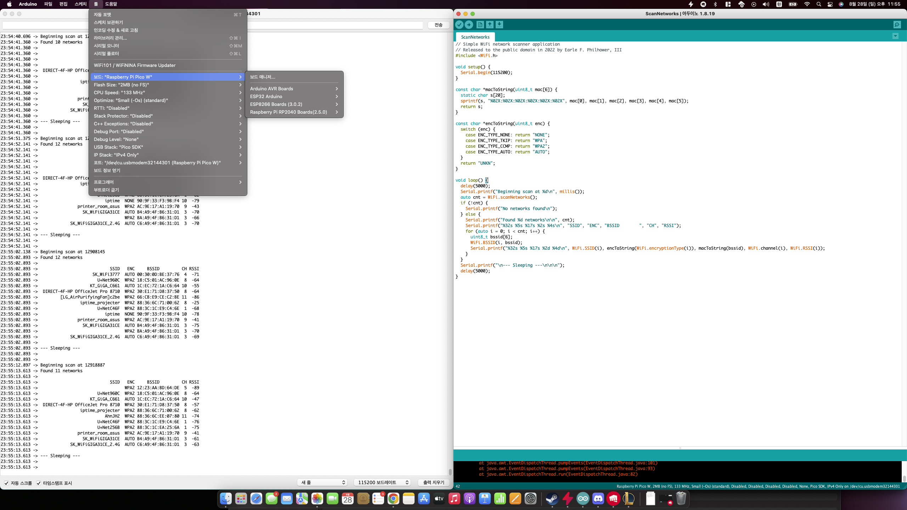907x510 pixels.
Task: Select 부트로더 굽기 (Burn Bootloader) menu item
Action: 168,190
